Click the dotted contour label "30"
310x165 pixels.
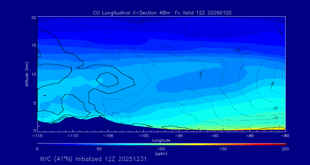click(x=272, y=83)
